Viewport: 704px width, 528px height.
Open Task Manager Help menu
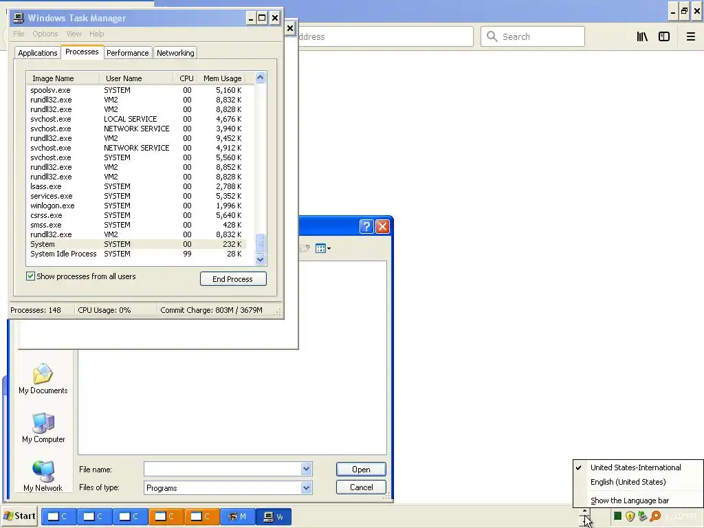coord(96,34)
